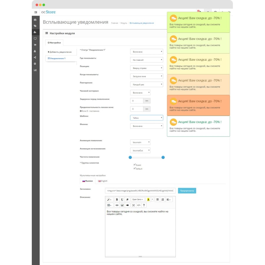Click the editor resize bar at bottom

click(x=140, y=256)
